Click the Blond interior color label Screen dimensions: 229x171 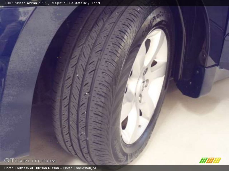tap(96, 3)
